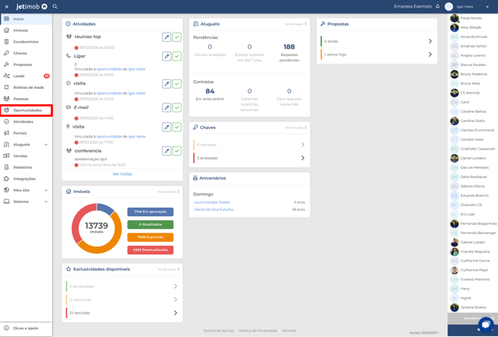Open Propostas in the sidebar

coord(26,65)
